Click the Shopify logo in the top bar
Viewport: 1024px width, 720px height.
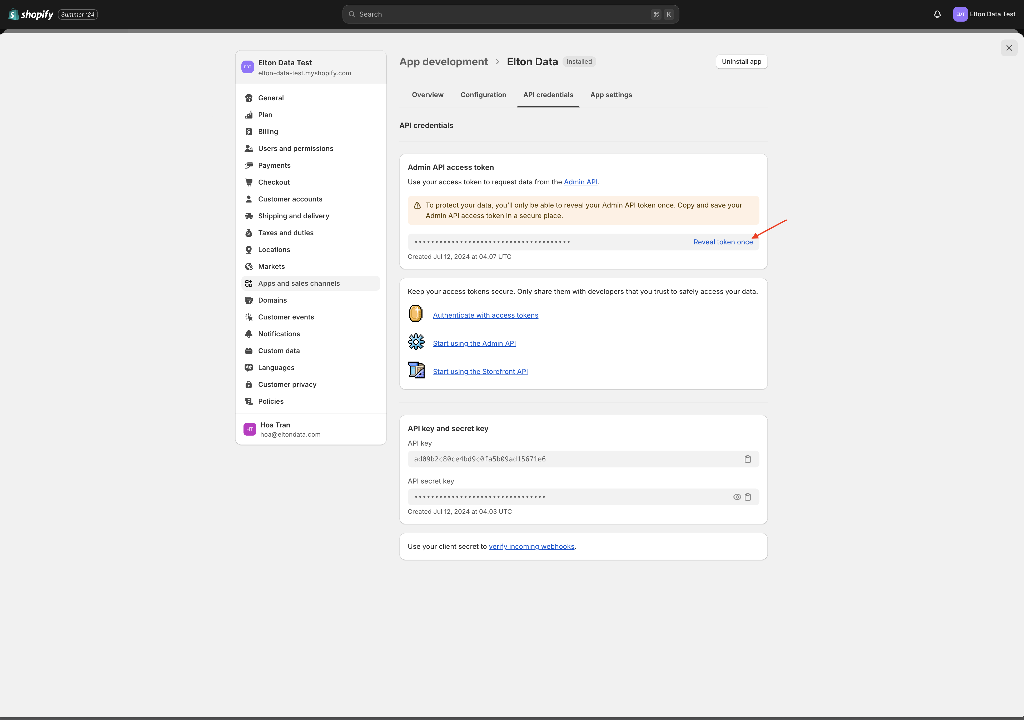click(x=30, y=14)
